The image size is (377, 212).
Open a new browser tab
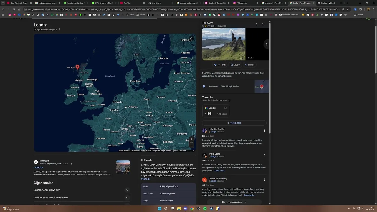tap(347, 3)
